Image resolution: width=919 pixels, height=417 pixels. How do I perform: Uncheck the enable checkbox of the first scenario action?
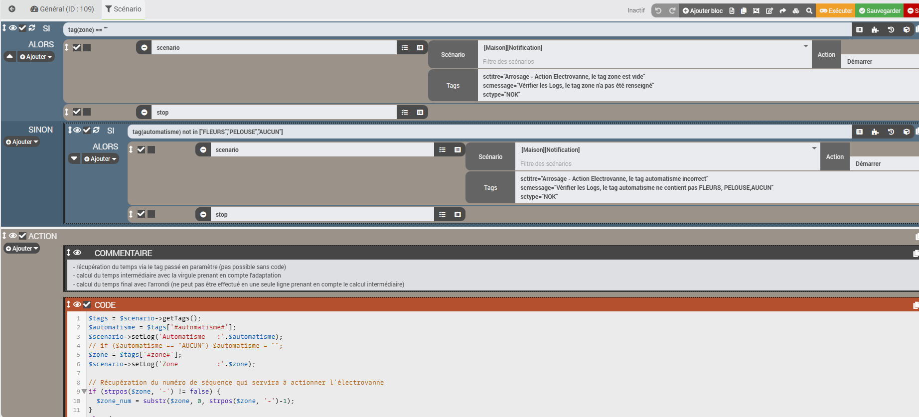[x=77, y=48]
